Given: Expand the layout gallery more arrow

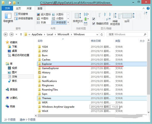Looking at the screenshot, I should point(68,23).
